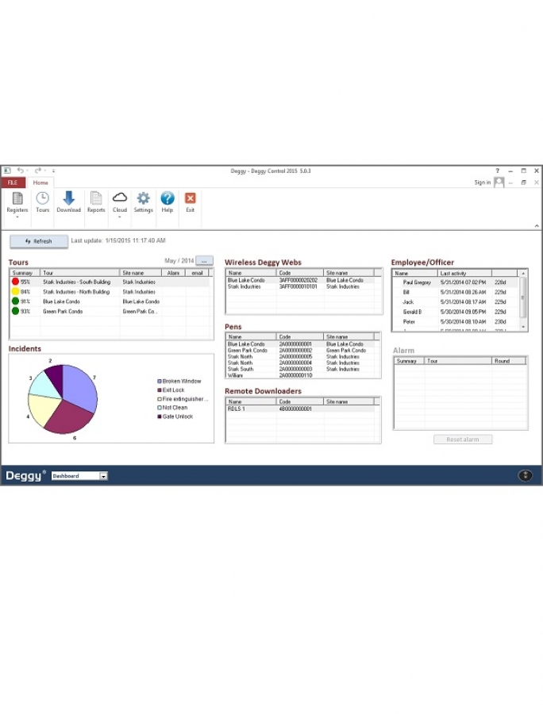The width and height of the screenshot is (543, 714).
Task: Click the Exit icon in ribbon
Action: [x=191, y=198]
